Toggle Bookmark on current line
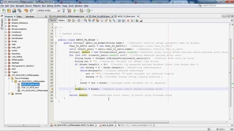 click(x=114, y=20)
